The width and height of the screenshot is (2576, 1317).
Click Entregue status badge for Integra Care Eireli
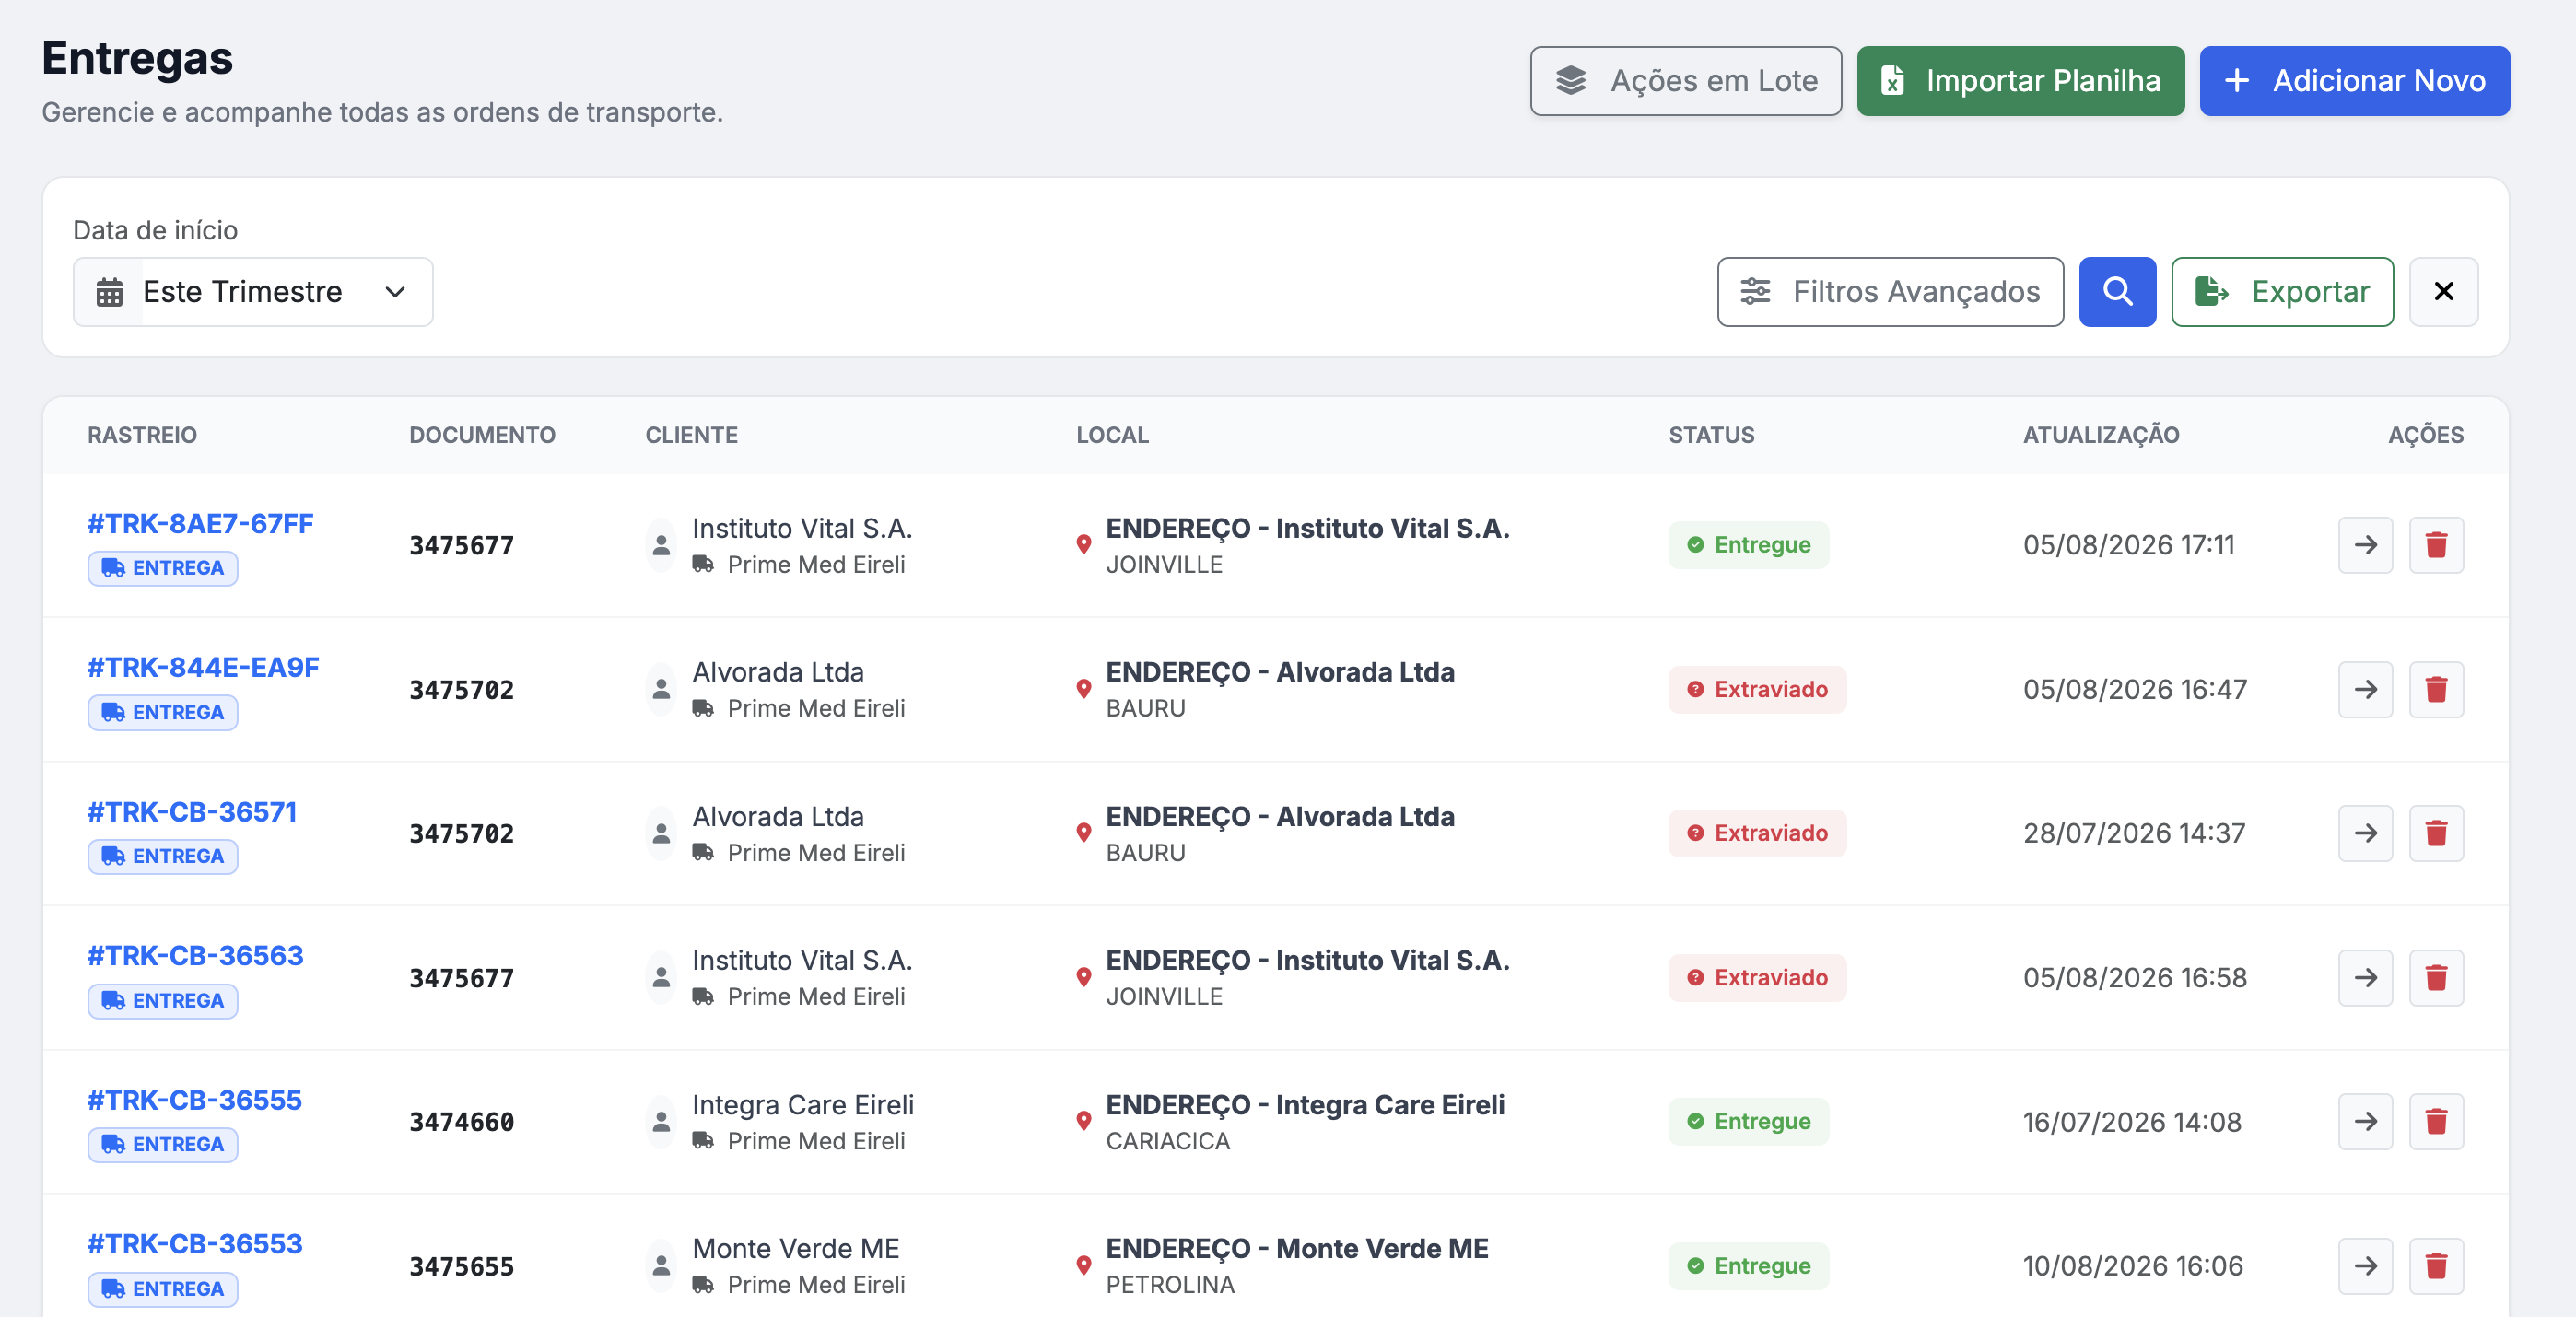[x=1748, y=1121]
